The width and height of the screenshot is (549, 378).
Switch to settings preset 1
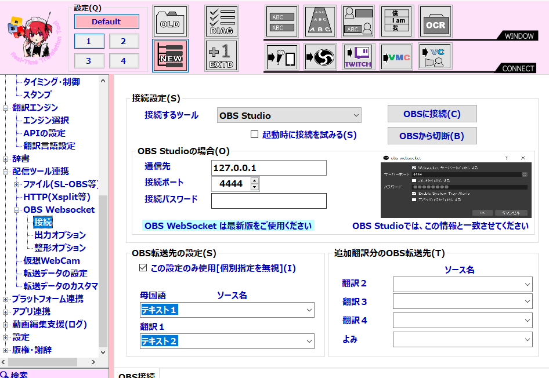tap(89, 41)
